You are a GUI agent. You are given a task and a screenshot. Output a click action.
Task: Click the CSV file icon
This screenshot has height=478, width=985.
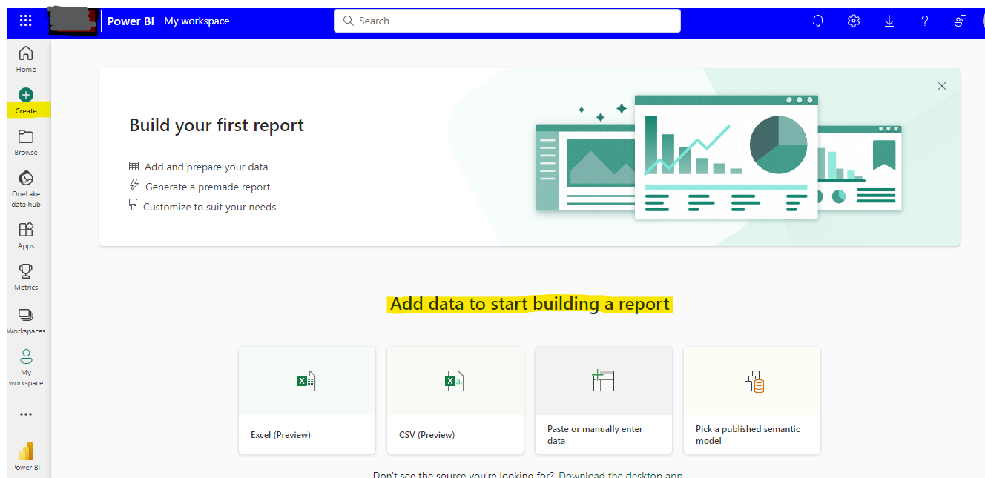tap(455, 381)
